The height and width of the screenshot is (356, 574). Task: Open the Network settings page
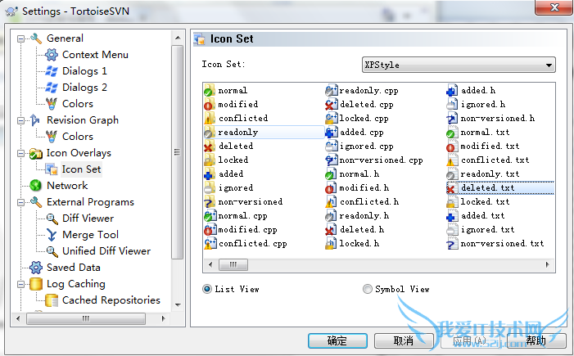click(x=67, y=186)
